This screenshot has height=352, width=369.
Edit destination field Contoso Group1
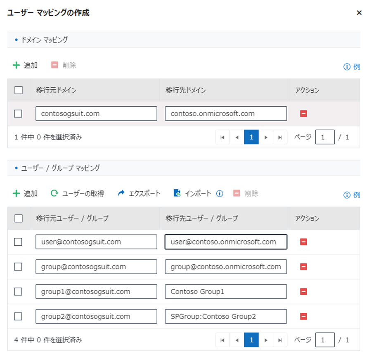tap(226, 291)
